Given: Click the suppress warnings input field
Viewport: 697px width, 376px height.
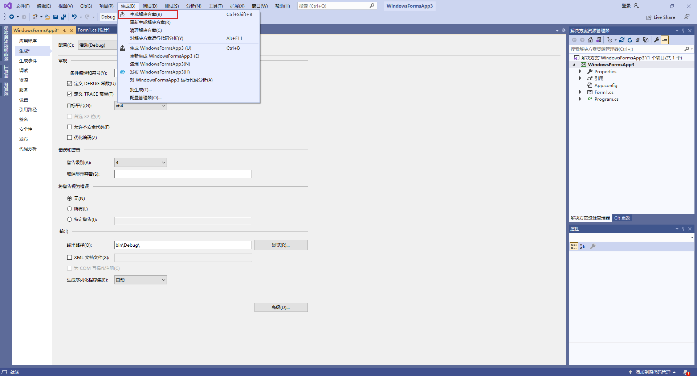Looking at the screenshot, I should point(183,174).
